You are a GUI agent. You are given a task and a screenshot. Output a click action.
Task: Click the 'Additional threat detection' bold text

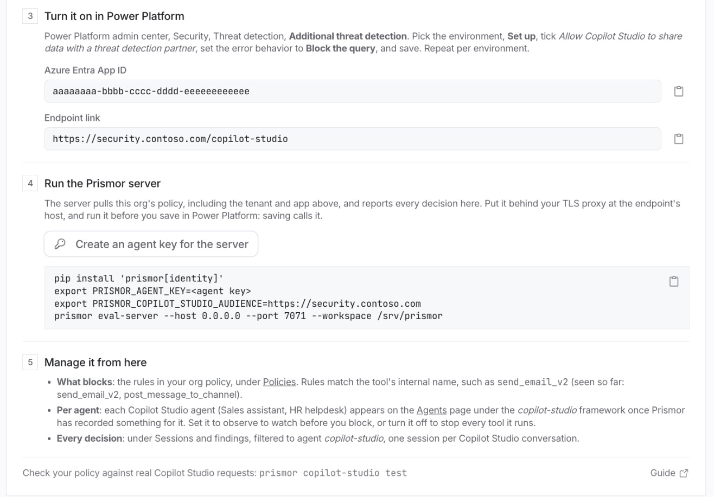[x=348, y=36]
